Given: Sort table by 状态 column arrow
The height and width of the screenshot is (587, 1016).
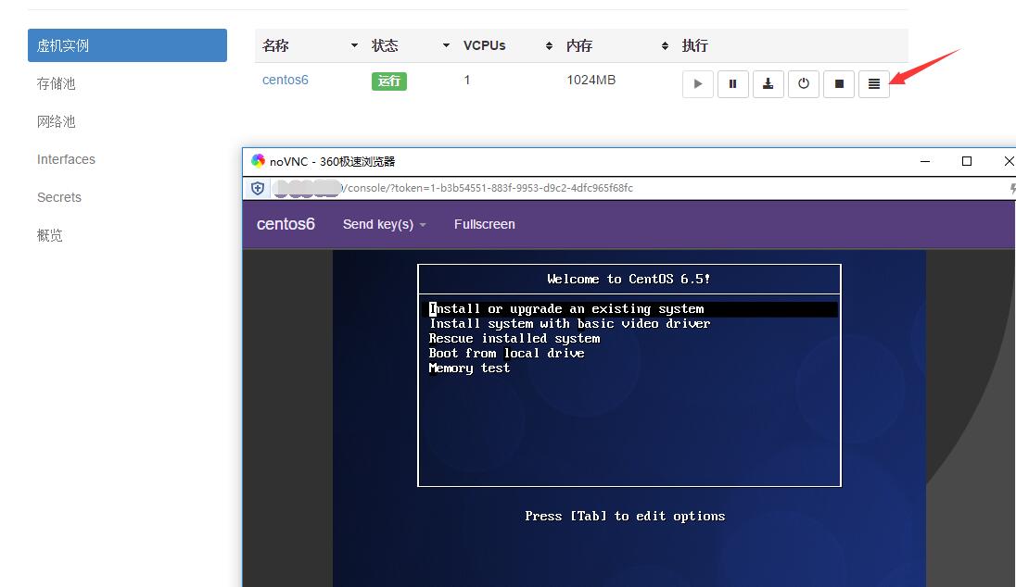Looking at the screenshot, I should 446,45.
